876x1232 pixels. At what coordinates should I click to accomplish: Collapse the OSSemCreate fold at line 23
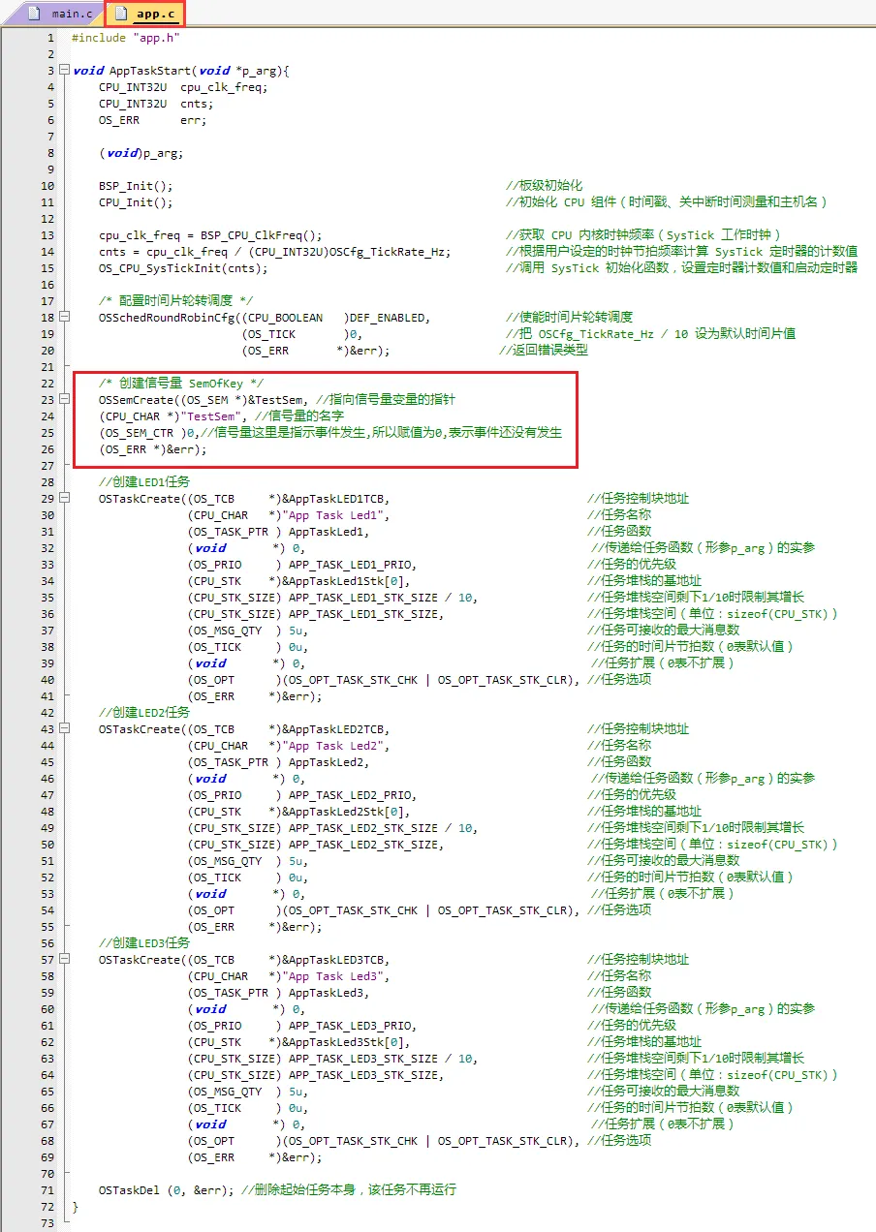(x=64, y=400)
